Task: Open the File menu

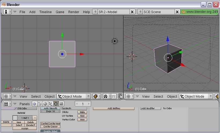Action: click(22, 12)
